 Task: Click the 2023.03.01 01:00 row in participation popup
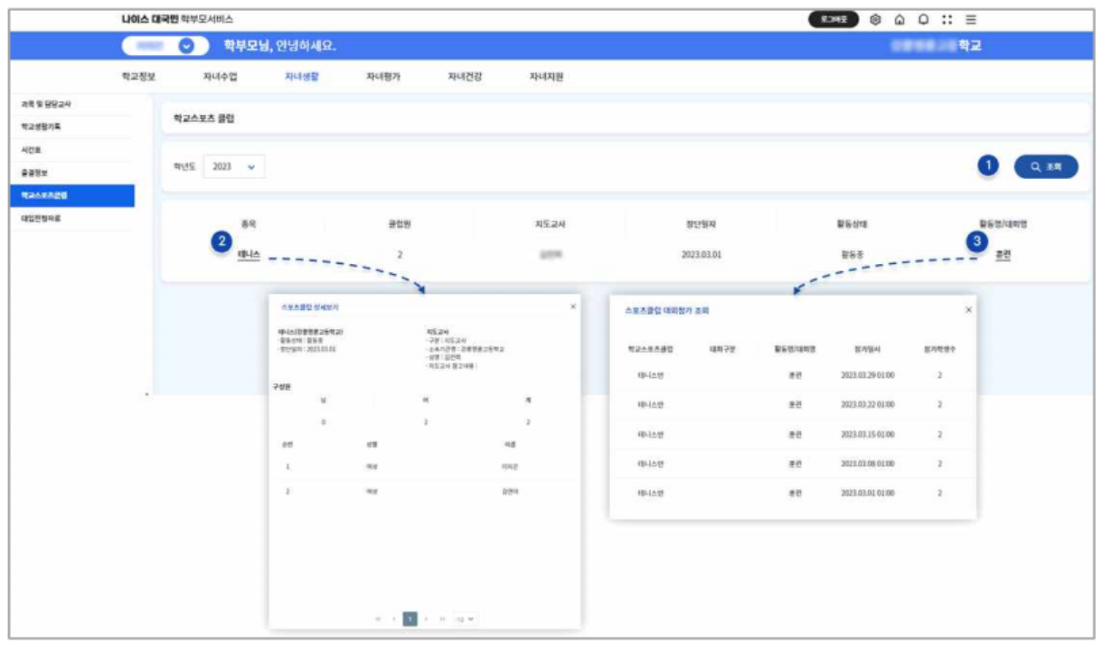pyautogui.click(x=793, y=493)
